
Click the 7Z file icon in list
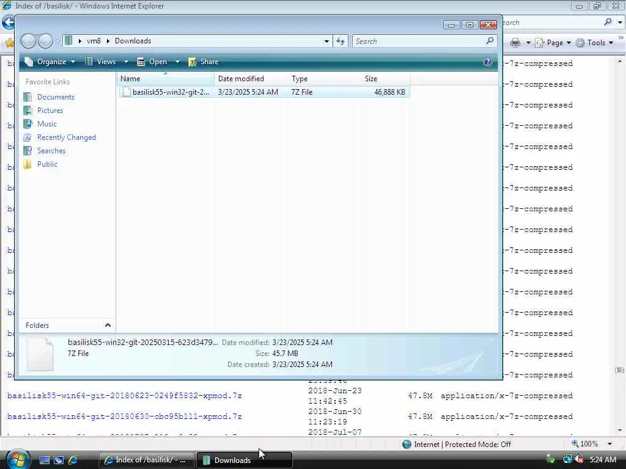pyautogui.click(x=127, y=92)
